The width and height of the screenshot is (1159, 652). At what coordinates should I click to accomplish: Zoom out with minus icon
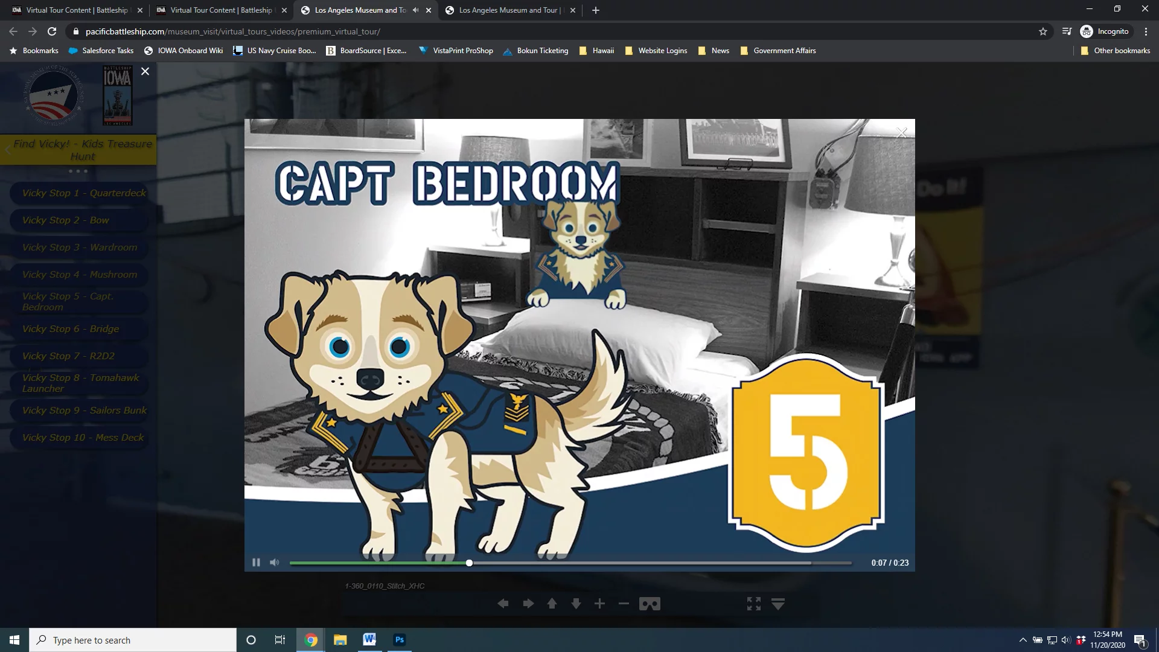(624, 604)
